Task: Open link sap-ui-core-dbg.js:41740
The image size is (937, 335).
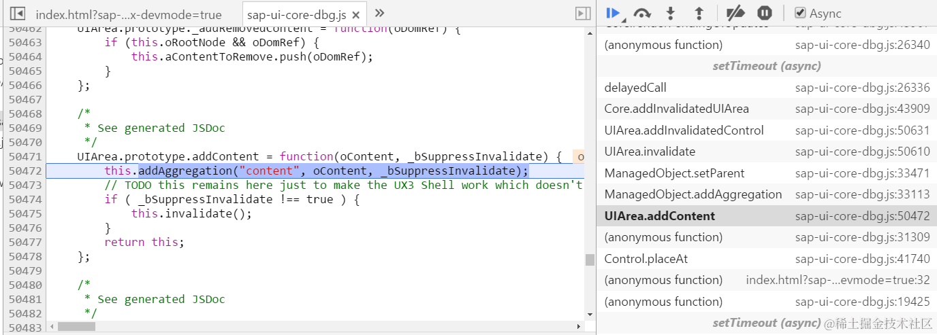Action: click(x=862, y=259)
